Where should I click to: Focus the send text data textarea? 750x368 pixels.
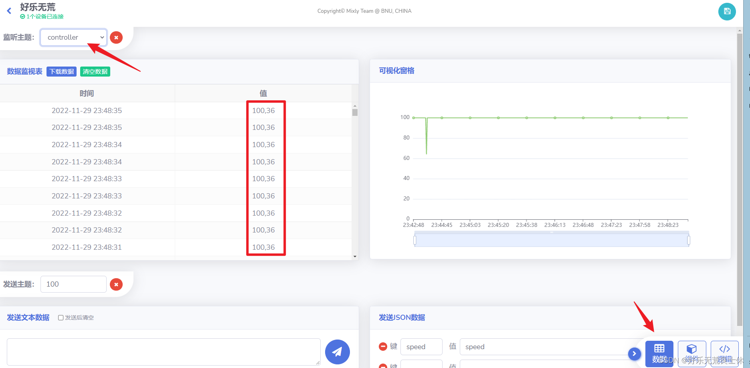coord(164,352)
